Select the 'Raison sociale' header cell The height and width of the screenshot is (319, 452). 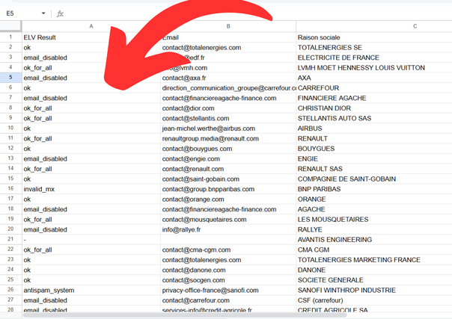tap(374, 37)
